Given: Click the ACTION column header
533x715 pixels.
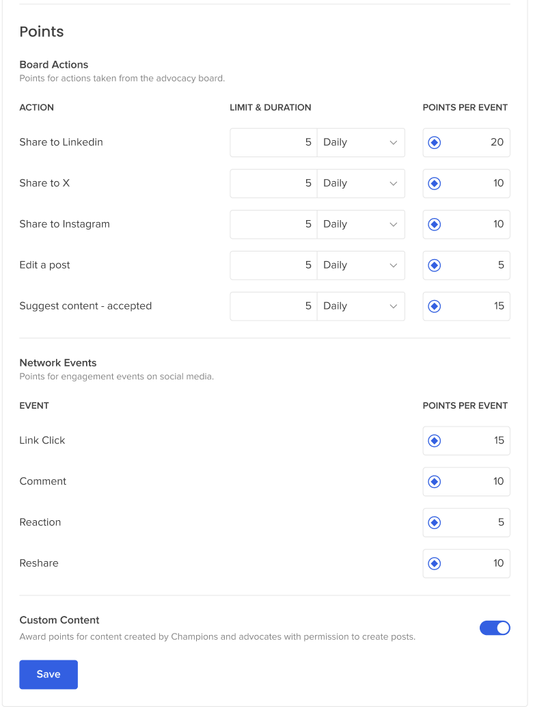Looking at the screenshot, I should (x=36, y=107).
